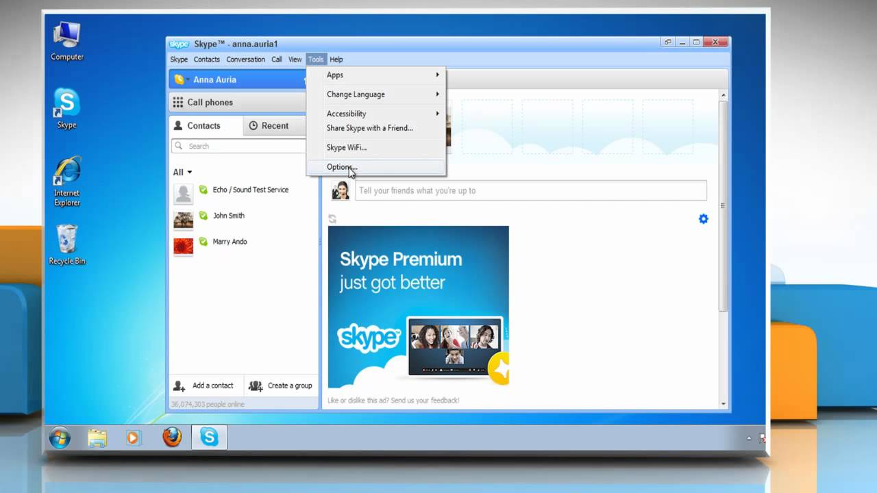This screenshot has width=877, height=493.
Task: Click the Windows Start button
Action: 60,438
